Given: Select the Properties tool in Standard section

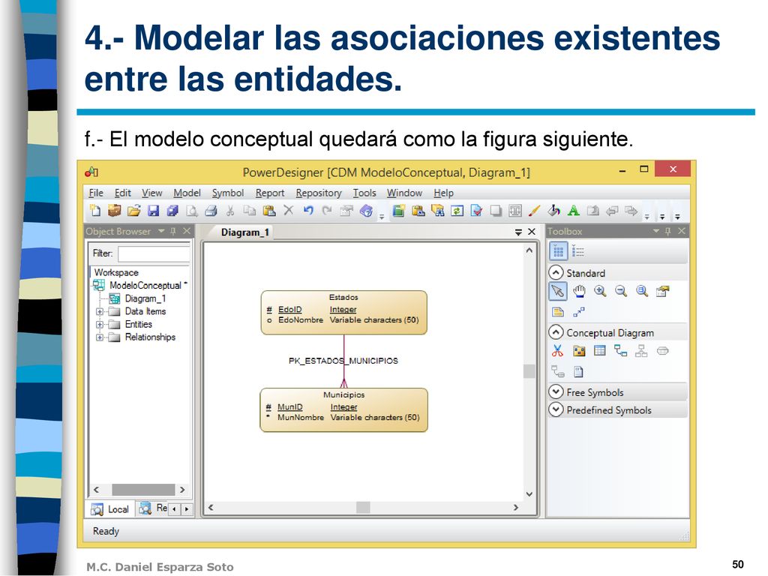Looking at the screenshot, I should (663, 292).
